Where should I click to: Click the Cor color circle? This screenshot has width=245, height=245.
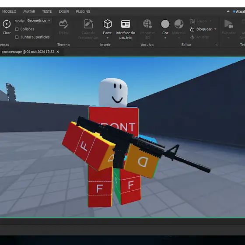point(165,24)
